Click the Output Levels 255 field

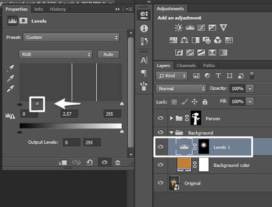coord(92,143)
